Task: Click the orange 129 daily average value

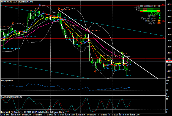Action: (159, 23)
